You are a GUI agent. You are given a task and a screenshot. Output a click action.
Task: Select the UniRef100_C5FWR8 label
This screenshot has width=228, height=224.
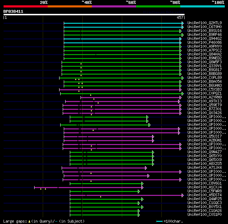[204, 191]
